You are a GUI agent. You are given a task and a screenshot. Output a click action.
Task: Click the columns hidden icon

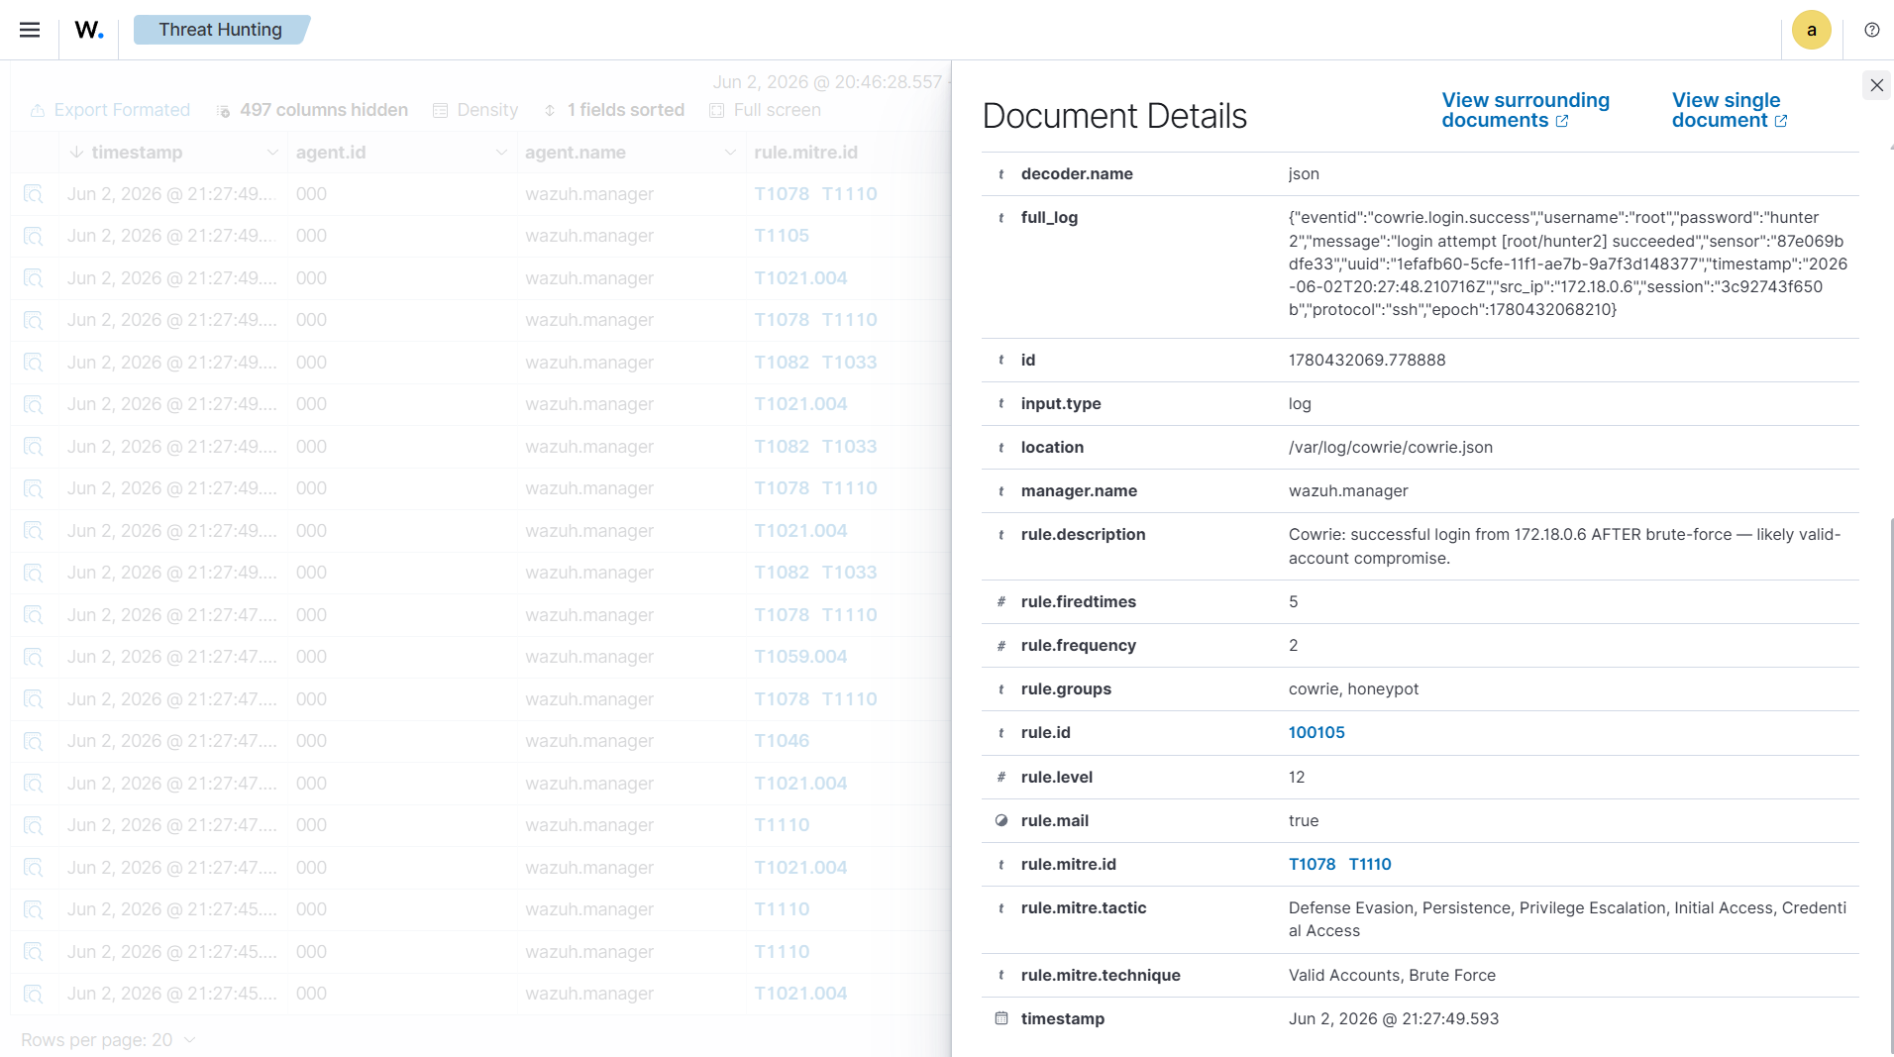coord(223,110)
